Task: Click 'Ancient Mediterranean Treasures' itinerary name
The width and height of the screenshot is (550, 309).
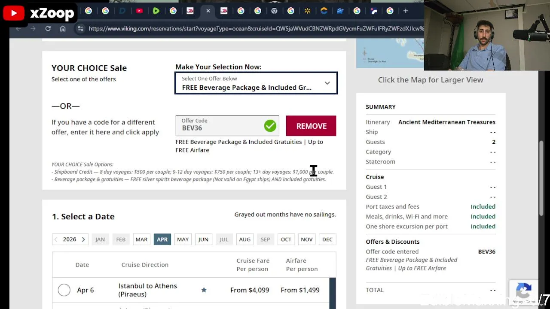Action: tap(447, 122)
